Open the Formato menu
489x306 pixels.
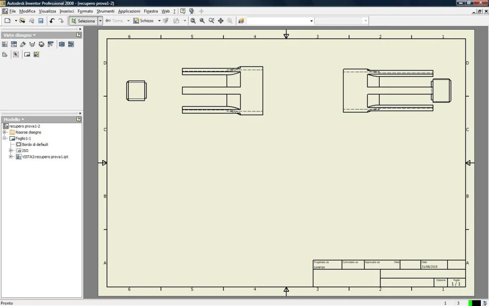point(85,11)
